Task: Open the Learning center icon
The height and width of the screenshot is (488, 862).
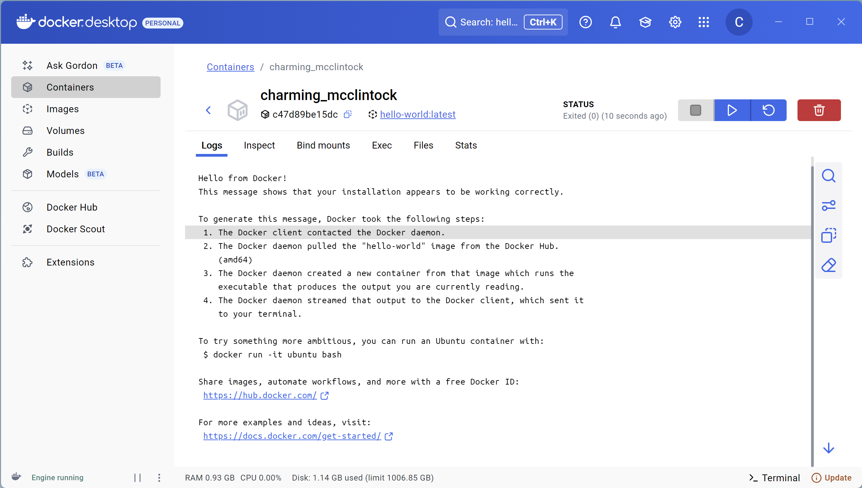Action: [645, 22]
